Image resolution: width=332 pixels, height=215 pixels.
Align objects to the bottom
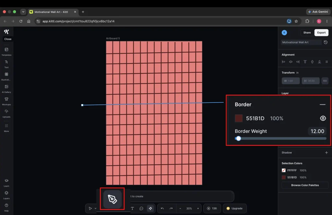(x=319, y=62)
